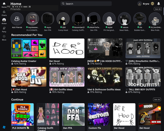The height and width of the screenshot is (131, 164).
Task: Click the Krynz profile avatar
Action: pyautogui.click(x=140, y=4)
